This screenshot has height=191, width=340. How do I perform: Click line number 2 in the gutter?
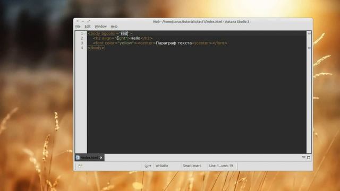click(82, 38)
